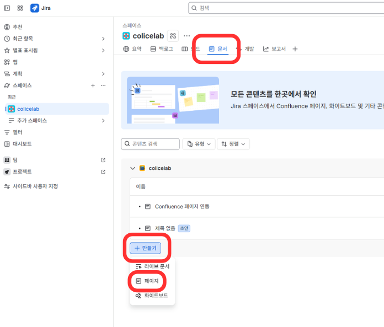
Task: Open the 제목 없음 draft page
Action: [x=165, y=228]
